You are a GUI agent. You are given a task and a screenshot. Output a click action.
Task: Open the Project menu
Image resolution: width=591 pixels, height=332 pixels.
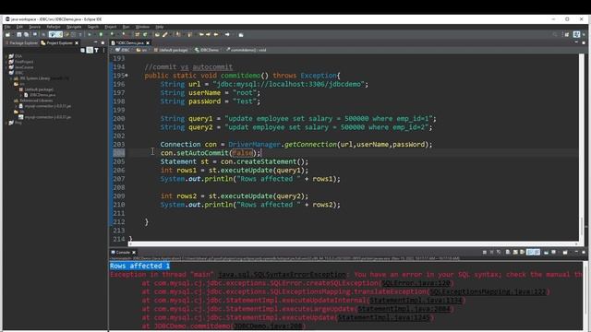coord(111,27)
